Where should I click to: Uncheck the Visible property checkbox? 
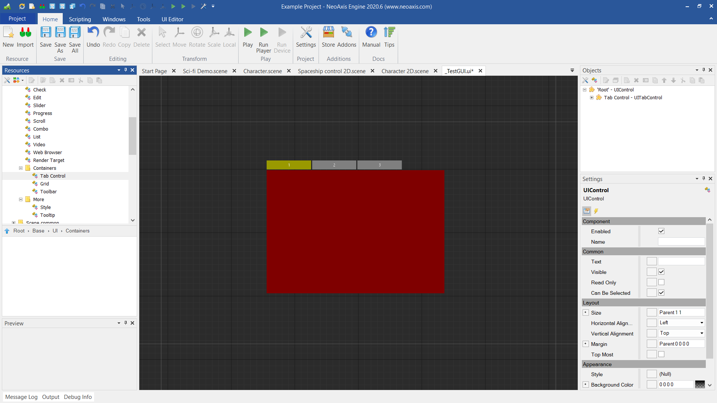[x=661, y=272]
